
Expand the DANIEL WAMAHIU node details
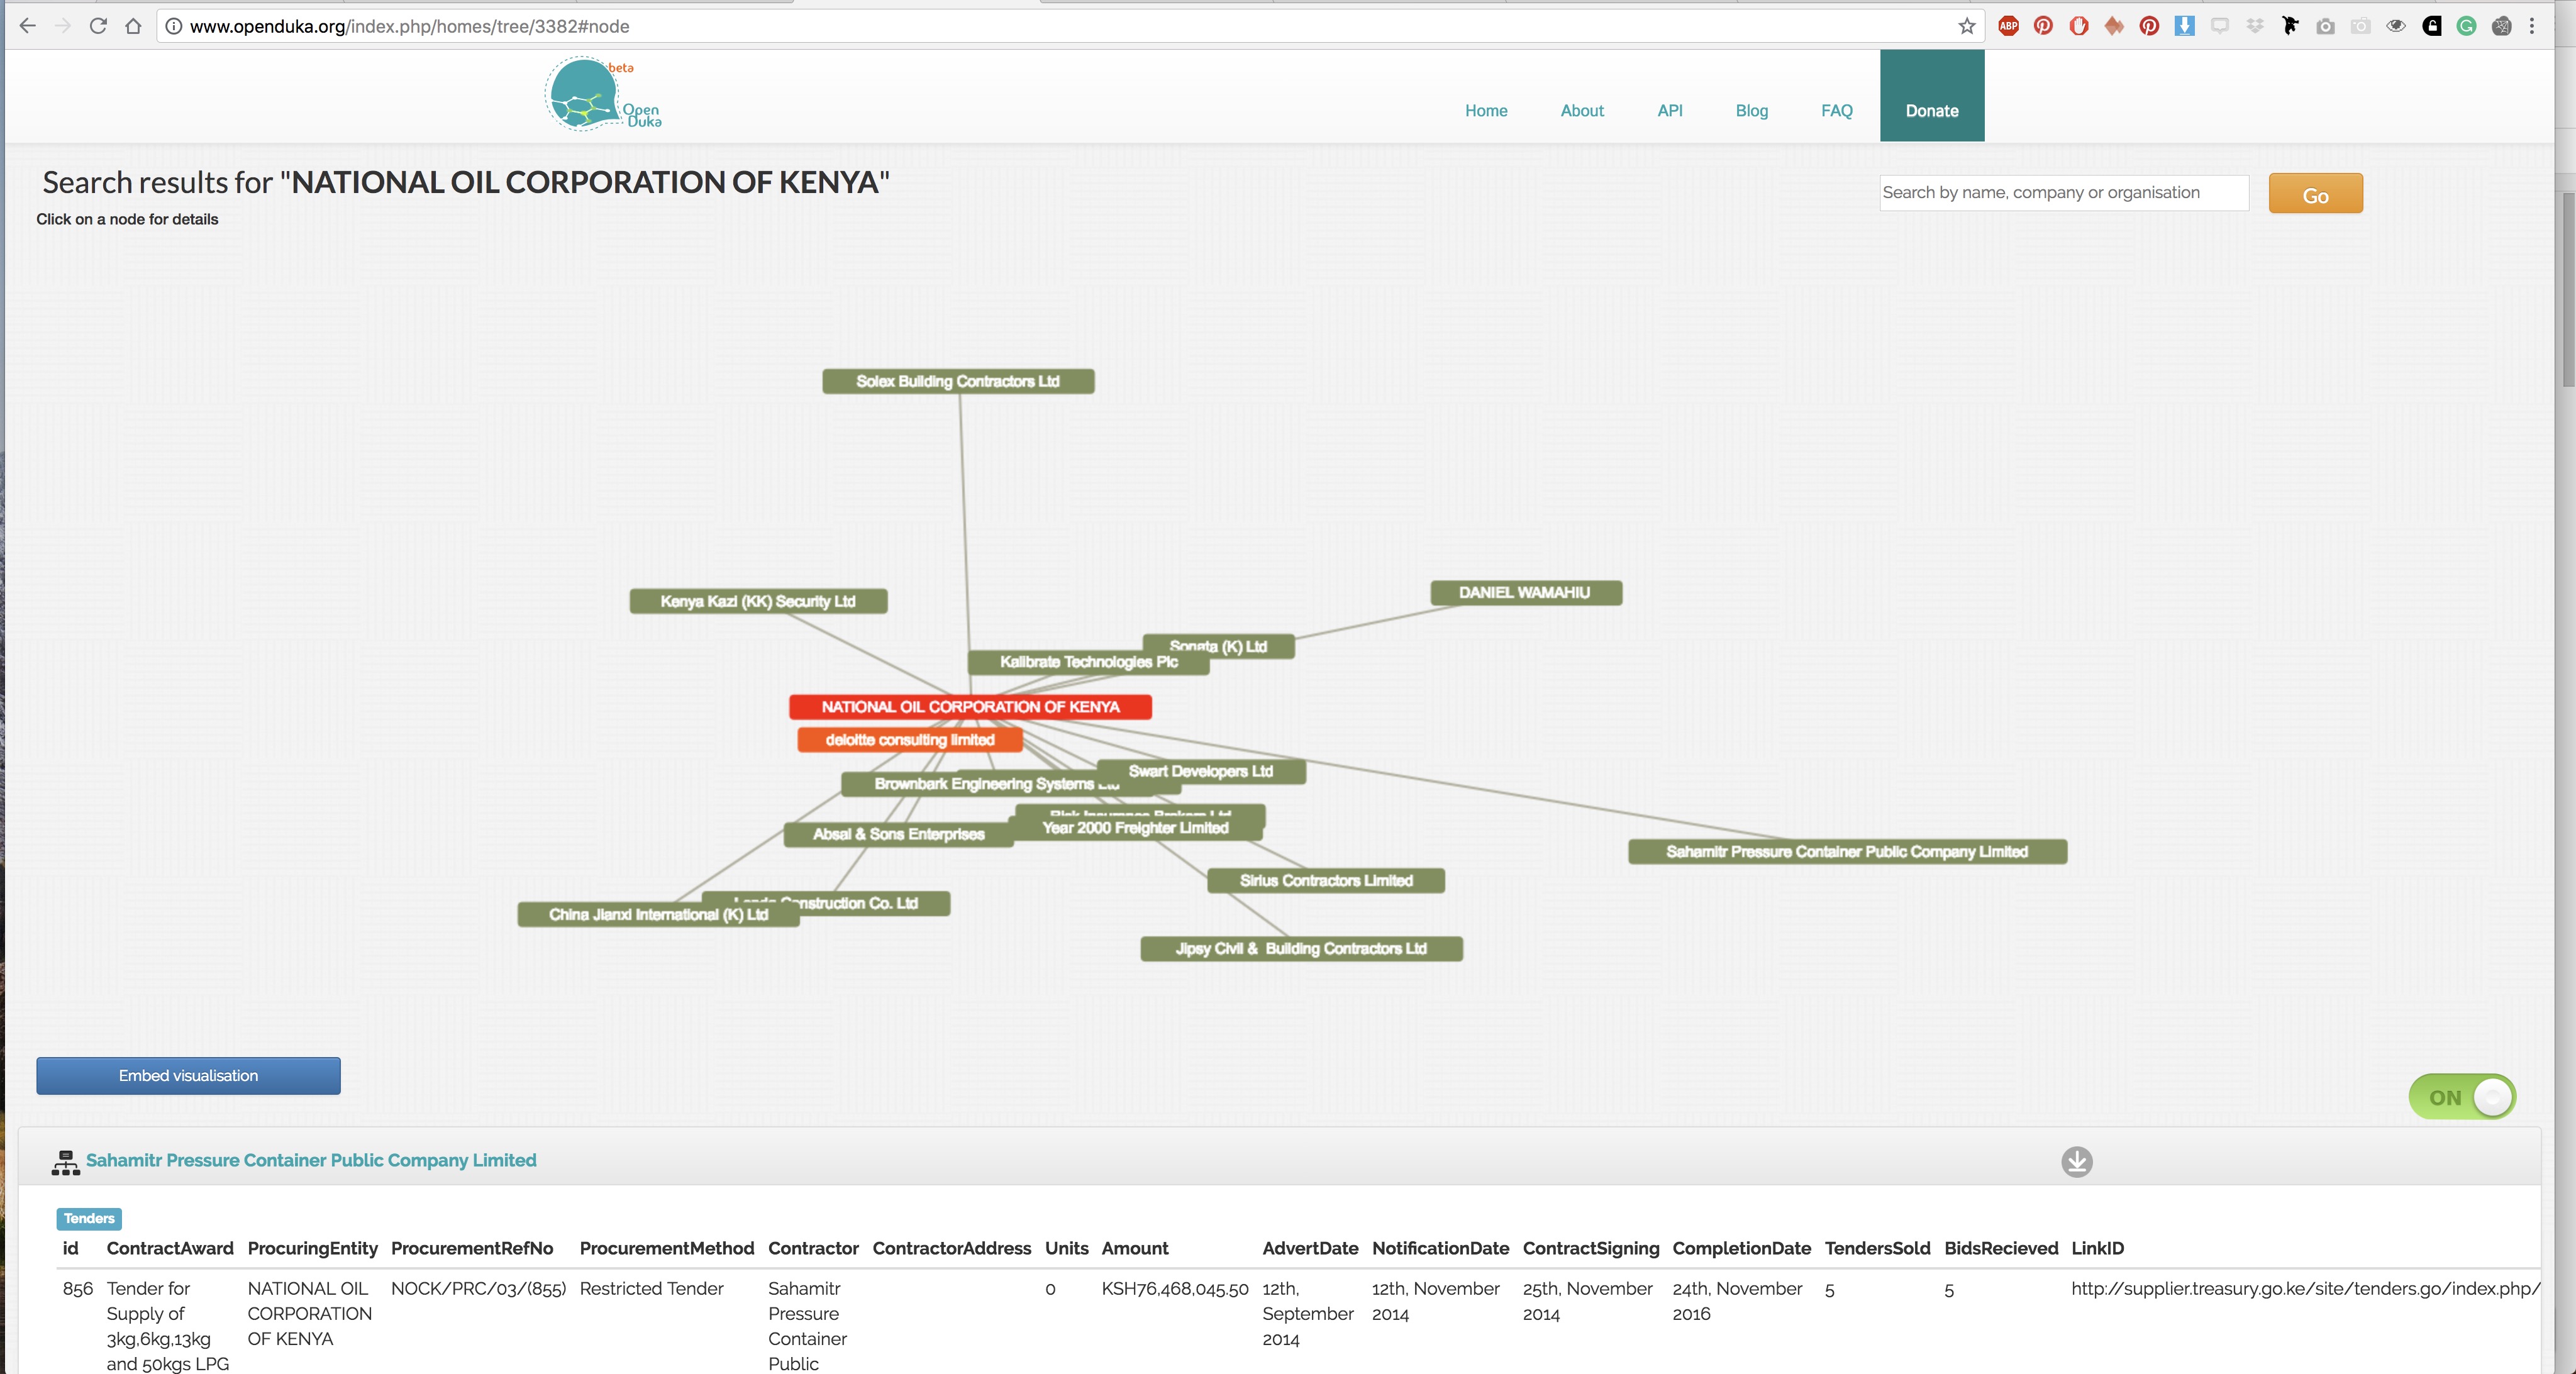(x=1521, y=591)
